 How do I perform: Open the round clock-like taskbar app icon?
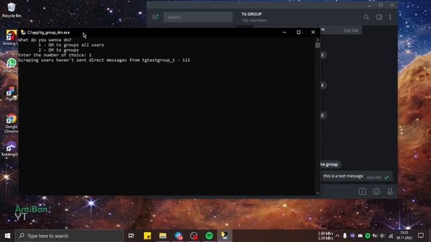coord(194,236)
